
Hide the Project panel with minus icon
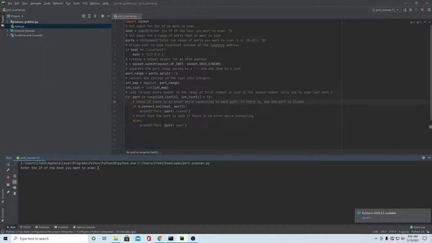(108, 16)
